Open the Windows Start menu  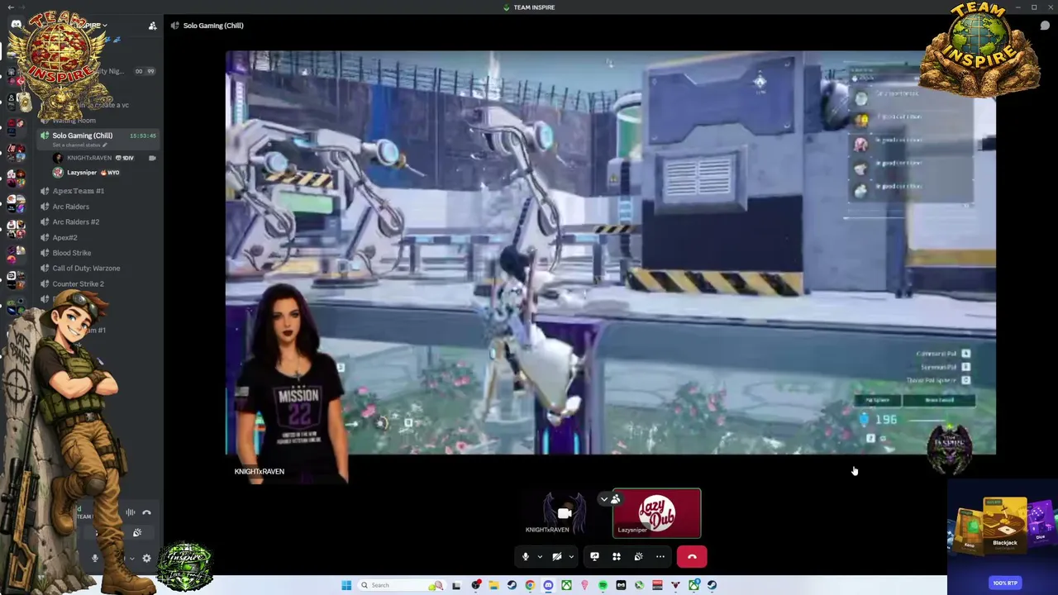coord(346,585)
